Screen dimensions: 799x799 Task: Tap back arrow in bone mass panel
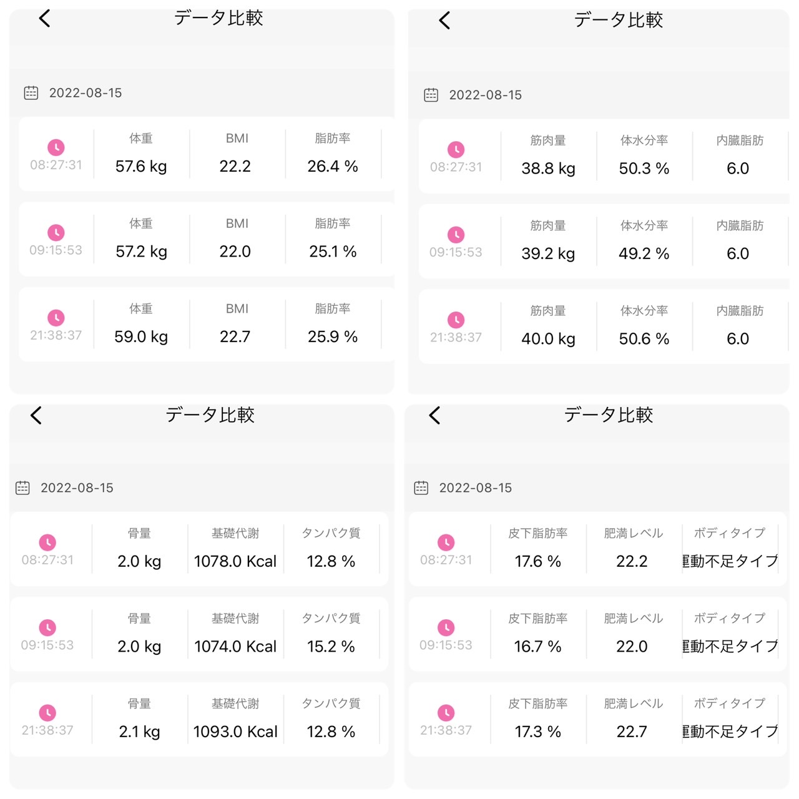pos(36,415)
